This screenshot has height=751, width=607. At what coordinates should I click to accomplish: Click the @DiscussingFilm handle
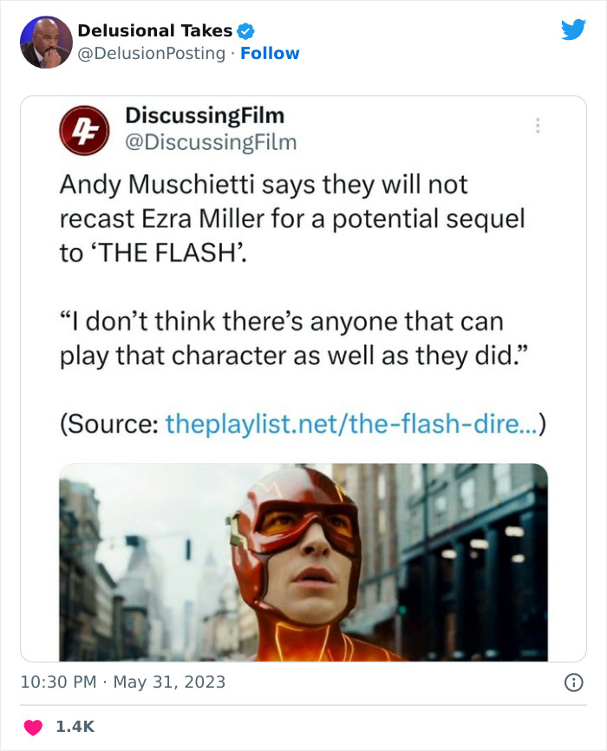pos(211,141)
